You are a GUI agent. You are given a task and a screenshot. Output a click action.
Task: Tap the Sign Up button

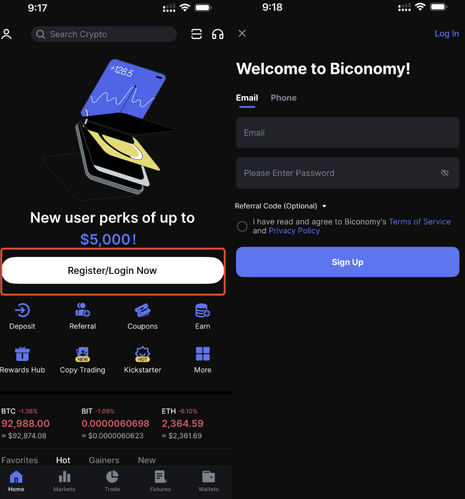(x=347, y=262)
